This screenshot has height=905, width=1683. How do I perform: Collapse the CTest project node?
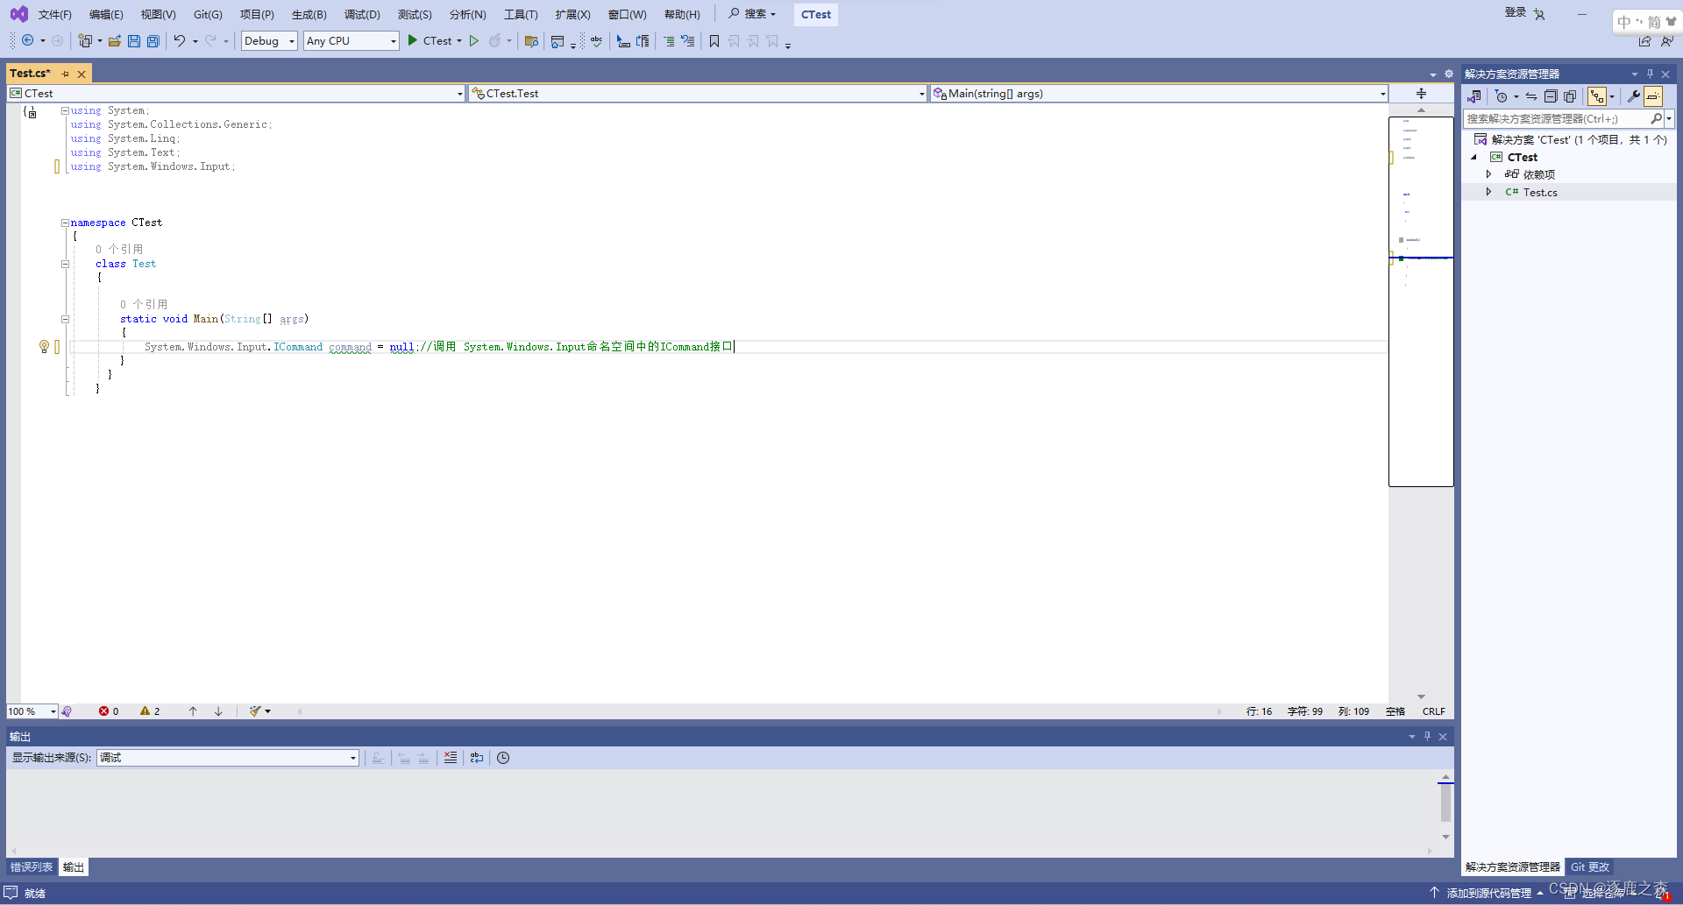coord(1474,158)
